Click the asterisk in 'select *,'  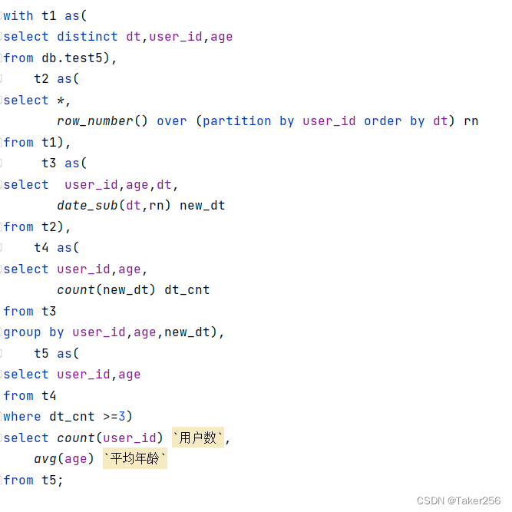[61, 101]
